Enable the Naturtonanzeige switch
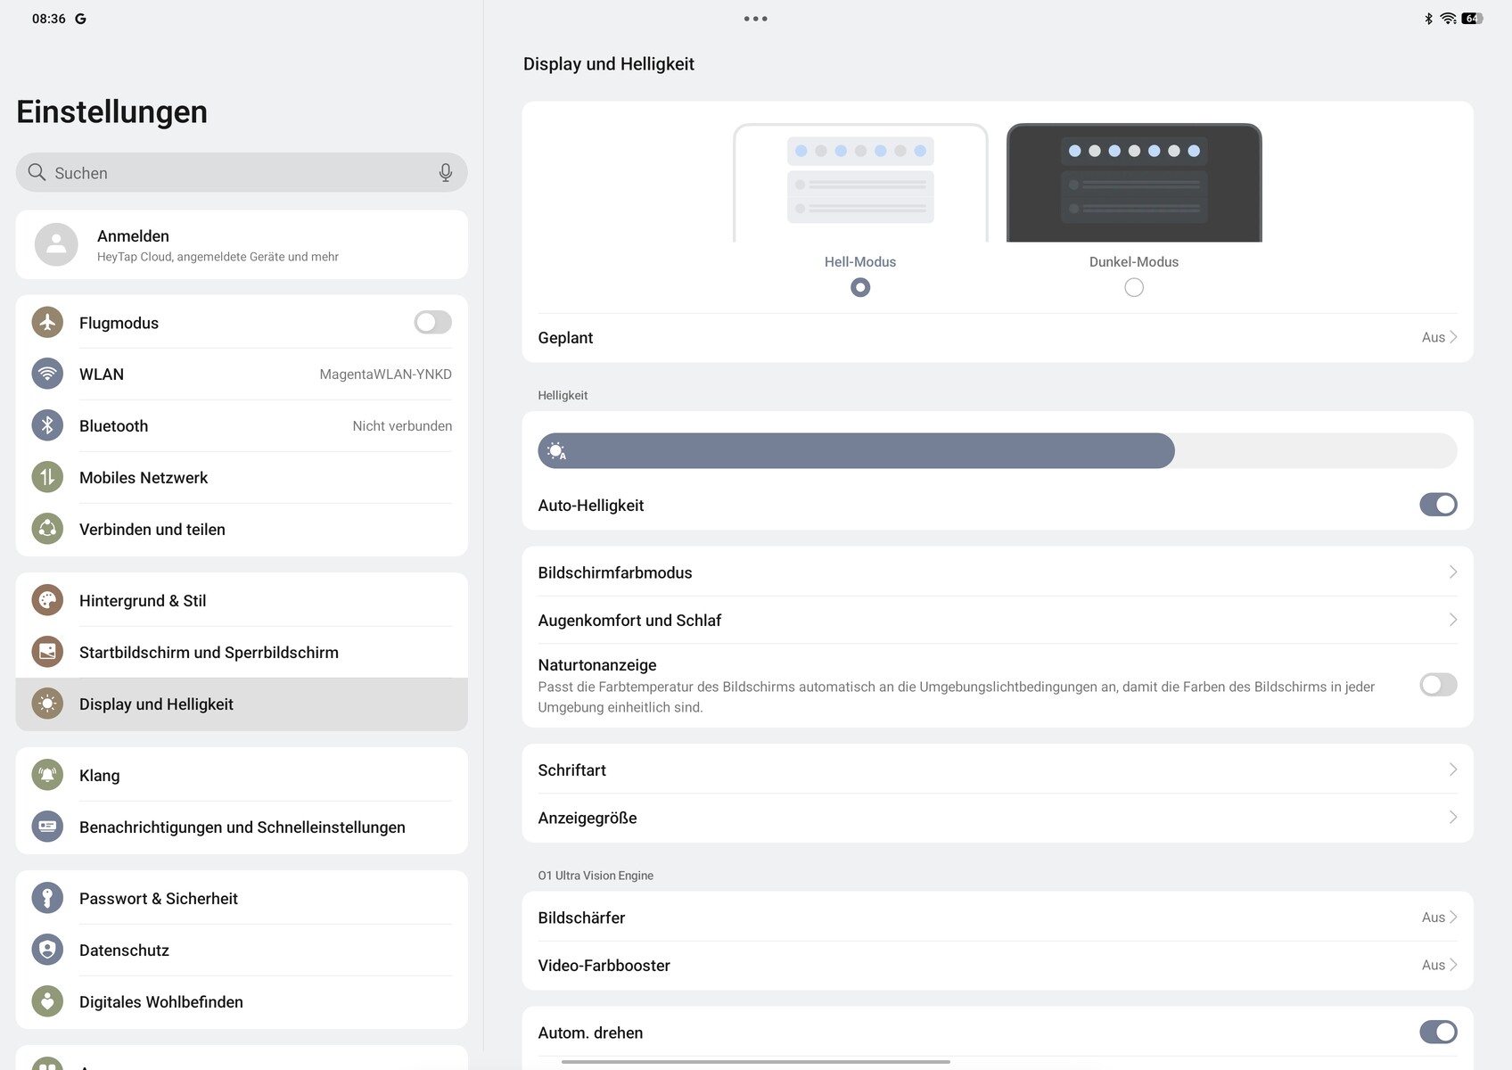The image size is (1512, 1070). [x=1438, y=685]
